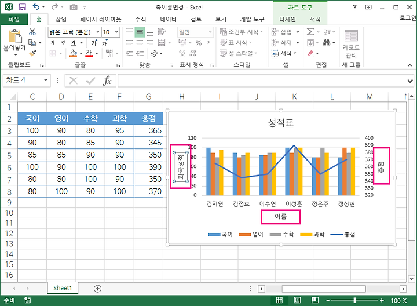417x306 pixels.
Task: Toggle Center horizontal alignment button
Action: (x=140, y=42)
